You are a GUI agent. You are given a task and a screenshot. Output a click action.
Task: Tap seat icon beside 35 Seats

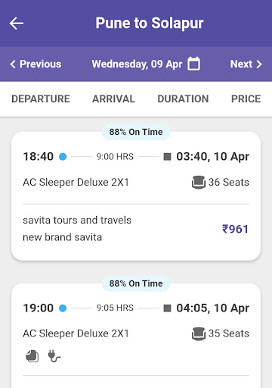199,333
